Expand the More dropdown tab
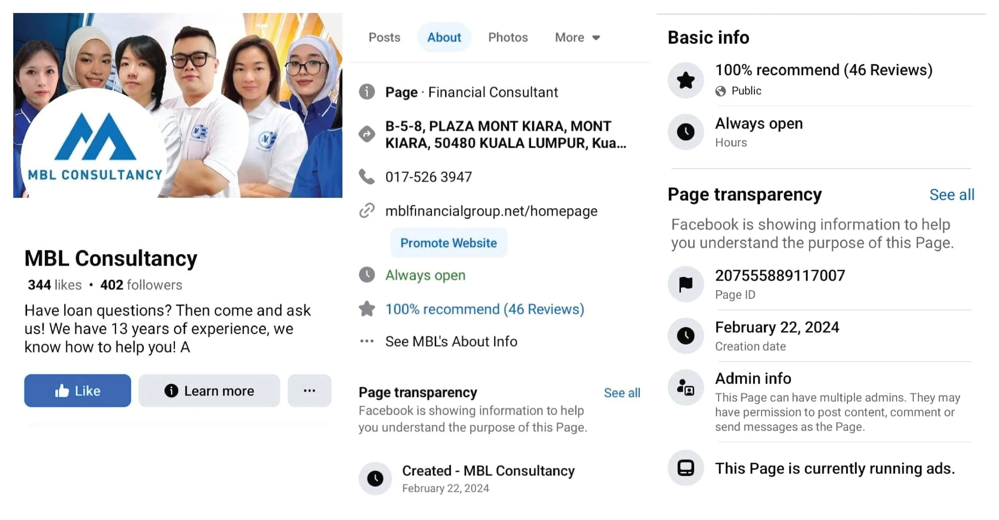 click(577, 38)
